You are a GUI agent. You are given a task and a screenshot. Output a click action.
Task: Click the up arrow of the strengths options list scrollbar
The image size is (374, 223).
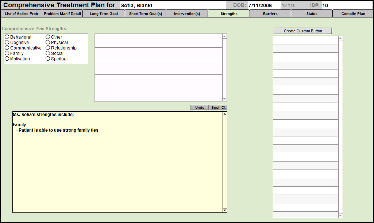click(224, 36)
